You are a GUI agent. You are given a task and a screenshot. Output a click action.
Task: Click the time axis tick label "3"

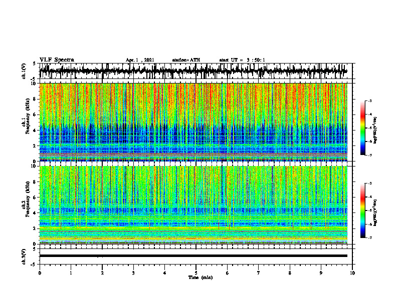pyautogui.click(x=133, y=272)
